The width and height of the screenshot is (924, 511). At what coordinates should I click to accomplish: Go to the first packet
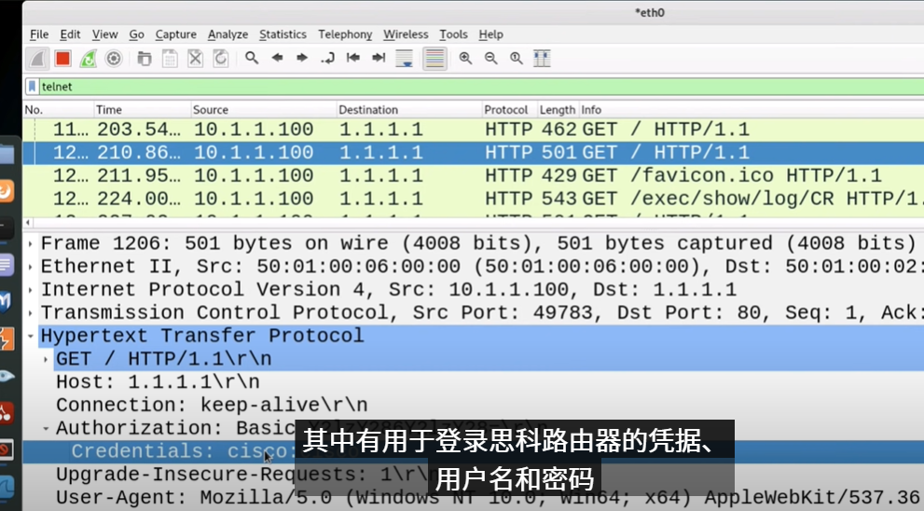pyautogui.click(x=353, y=59)
